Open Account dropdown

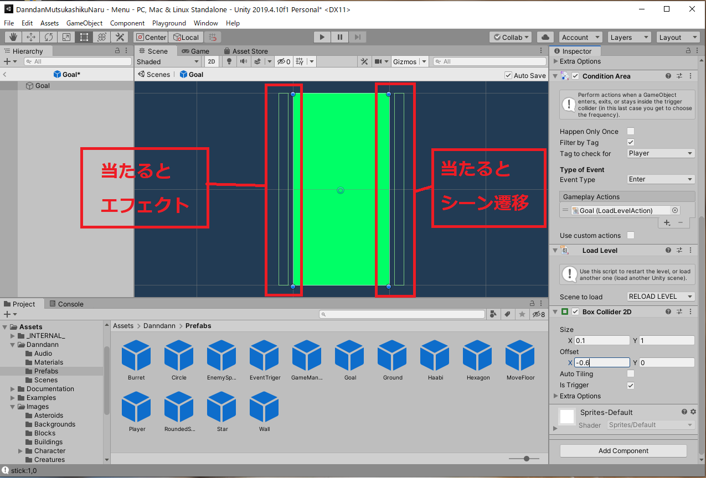pyautogui.click(x=580, y=37)
